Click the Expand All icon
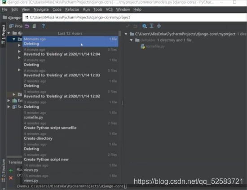 [151, 26]
